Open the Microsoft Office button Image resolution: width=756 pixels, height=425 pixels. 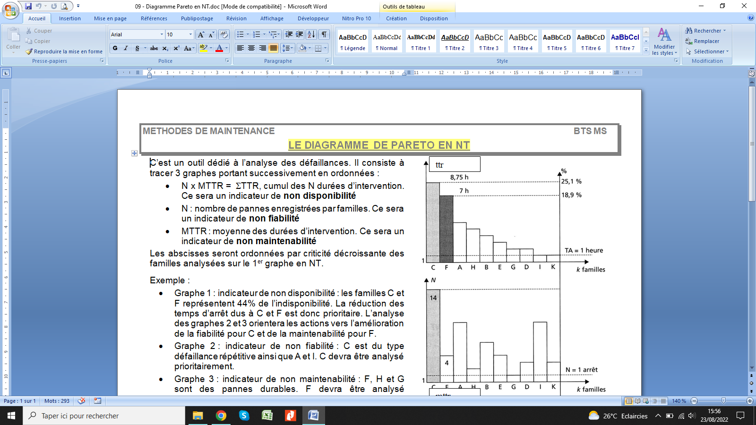[10, 10]
